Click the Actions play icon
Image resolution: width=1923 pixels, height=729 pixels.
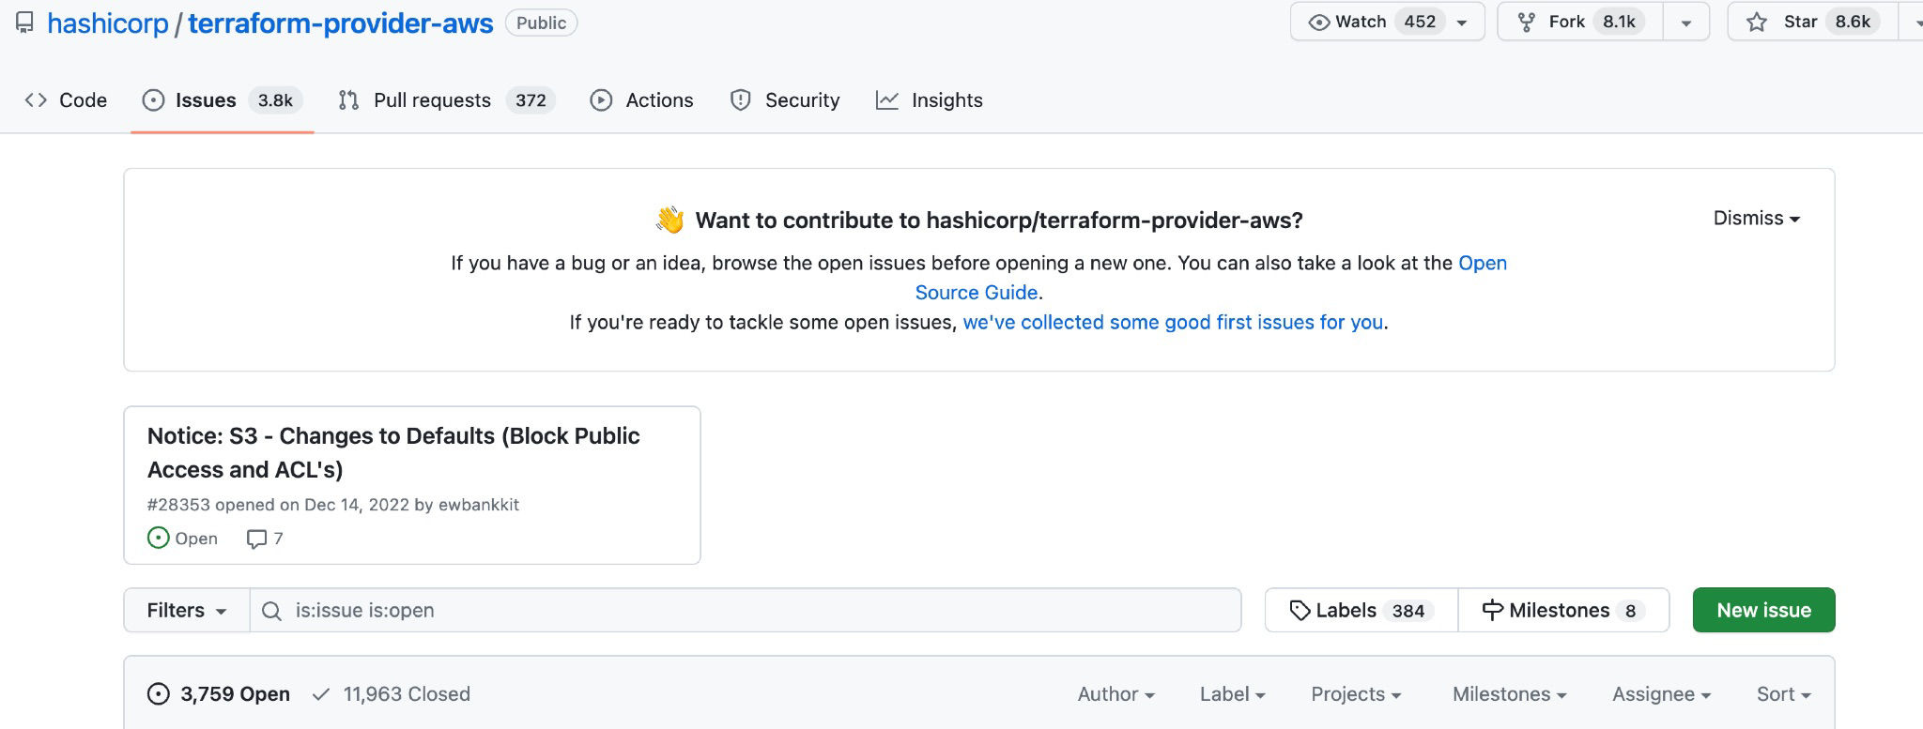[601, 100]
